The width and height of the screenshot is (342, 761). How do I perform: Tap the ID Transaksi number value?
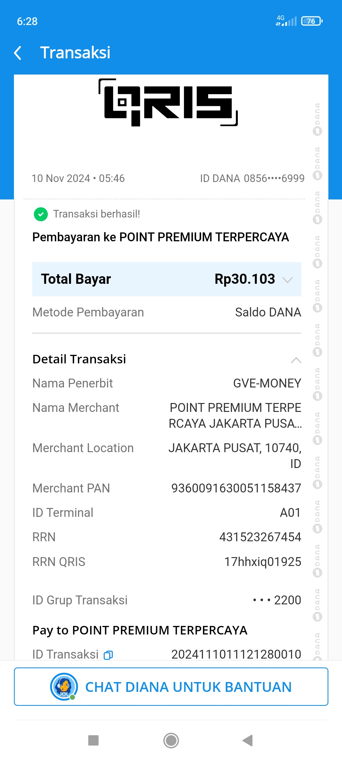(236, 654)
